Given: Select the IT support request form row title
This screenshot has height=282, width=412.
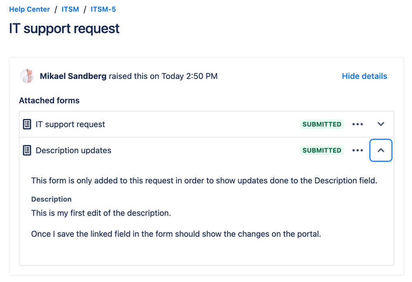Looking at the screenshot, I should [x=70, y=124].
